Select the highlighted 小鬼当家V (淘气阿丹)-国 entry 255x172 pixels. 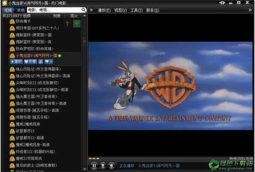click(x=37, y=56)
